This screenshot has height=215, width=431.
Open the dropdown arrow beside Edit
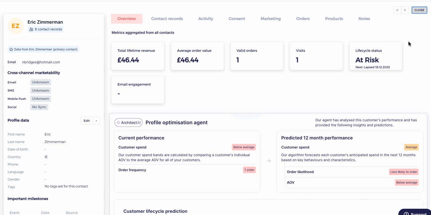tap(96, 121)
